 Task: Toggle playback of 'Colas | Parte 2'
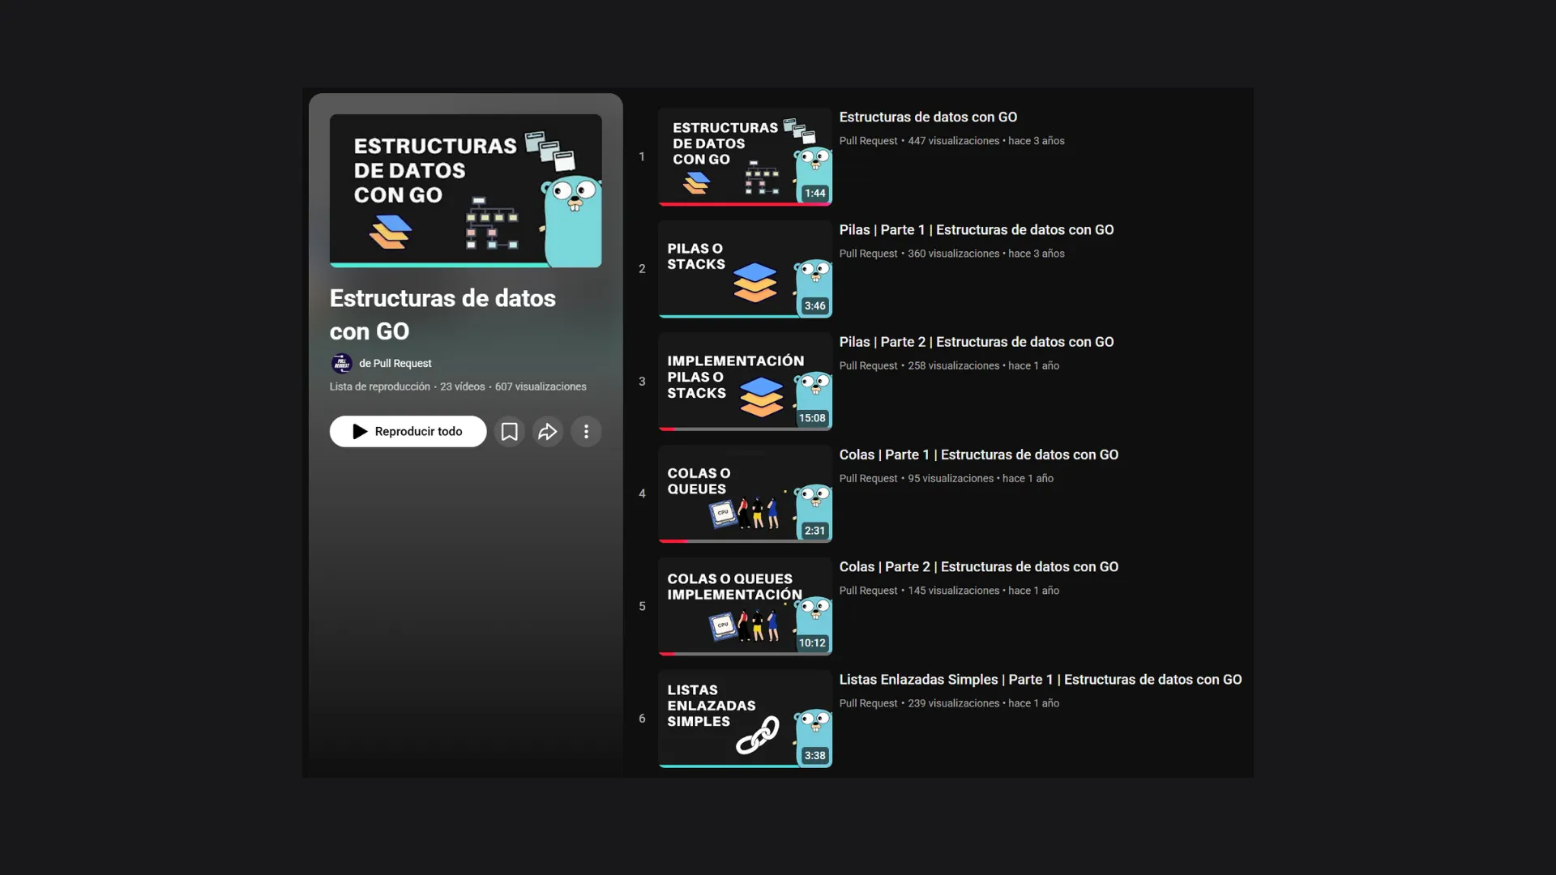744,606
